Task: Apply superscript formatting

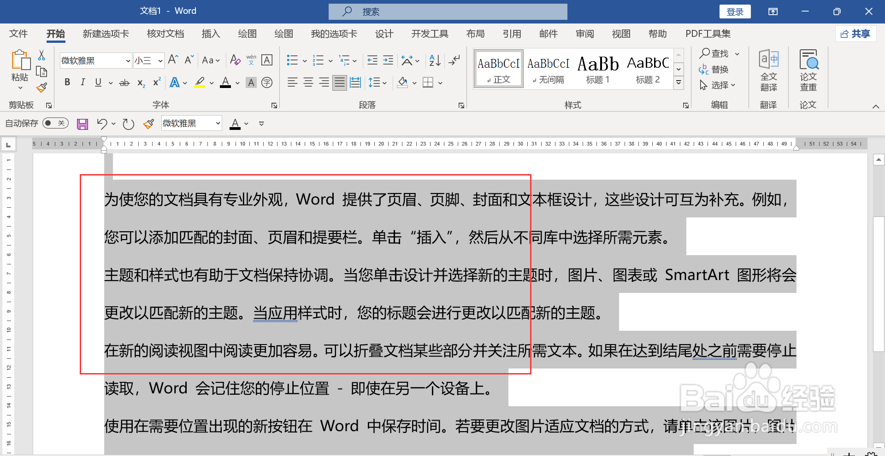Action: [x=157, y=82]
